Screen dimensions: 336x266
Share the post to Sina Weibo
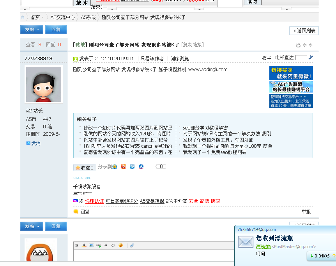coord(124,167)
